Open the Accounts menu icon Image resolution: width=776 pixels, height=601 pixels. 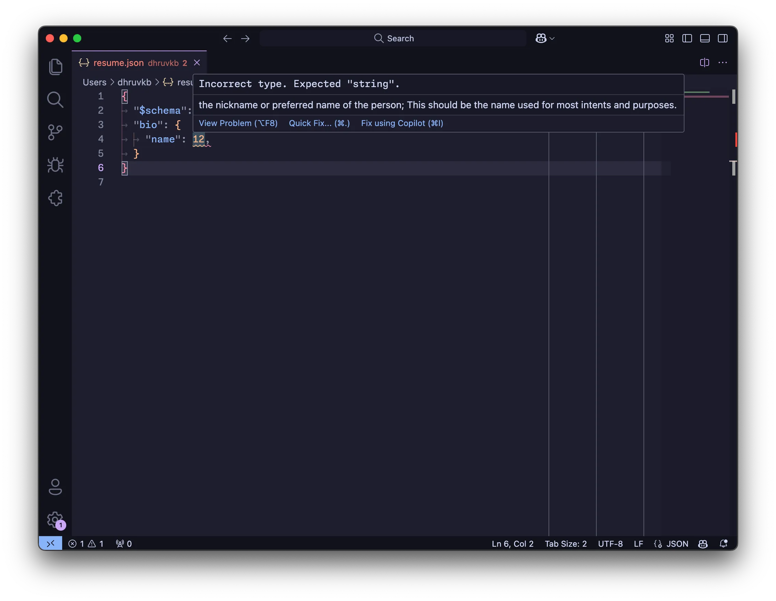55,487
